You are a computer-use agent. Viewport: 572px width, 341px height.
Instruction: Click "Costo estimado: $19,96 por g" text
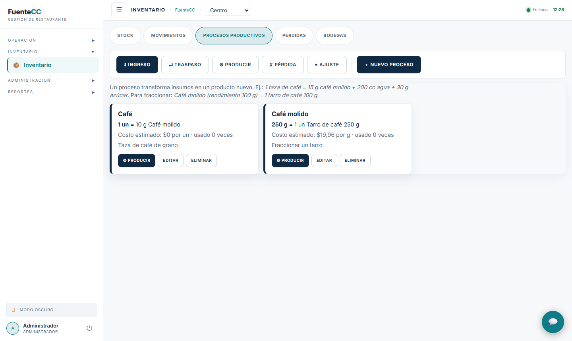[x=311, y=135]
